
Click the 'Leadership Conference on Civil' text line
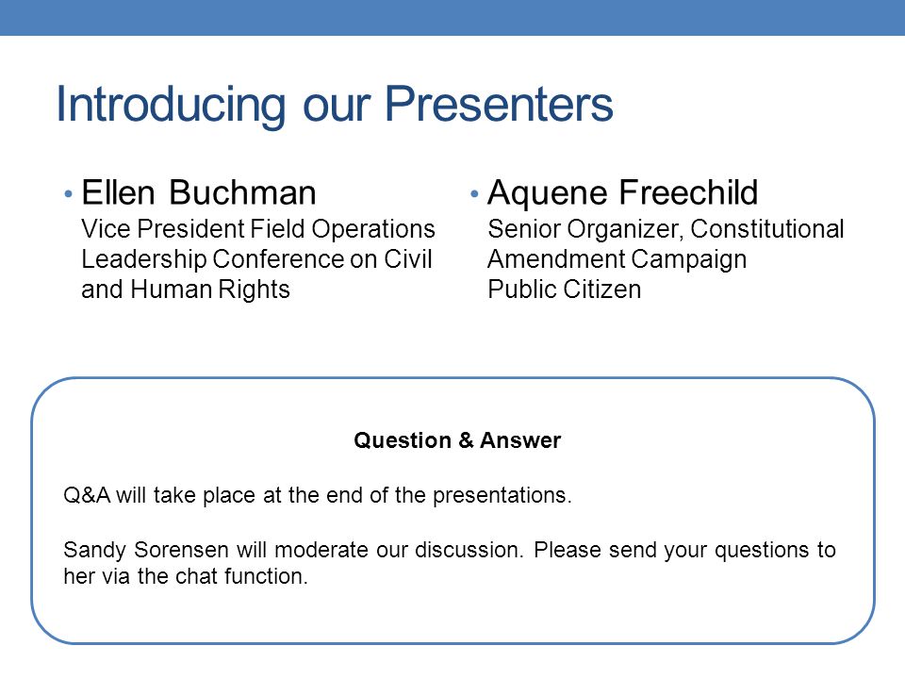pos(256,259)
